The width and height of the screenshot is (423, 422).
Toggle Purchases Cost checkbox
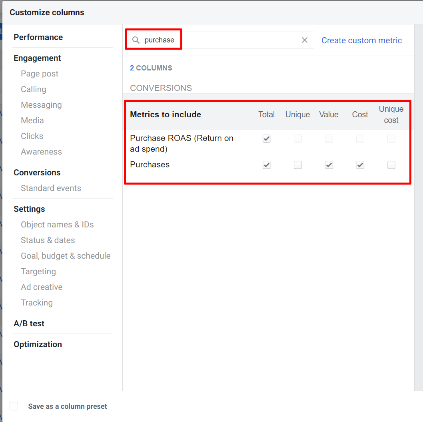(x=360, y=165)
